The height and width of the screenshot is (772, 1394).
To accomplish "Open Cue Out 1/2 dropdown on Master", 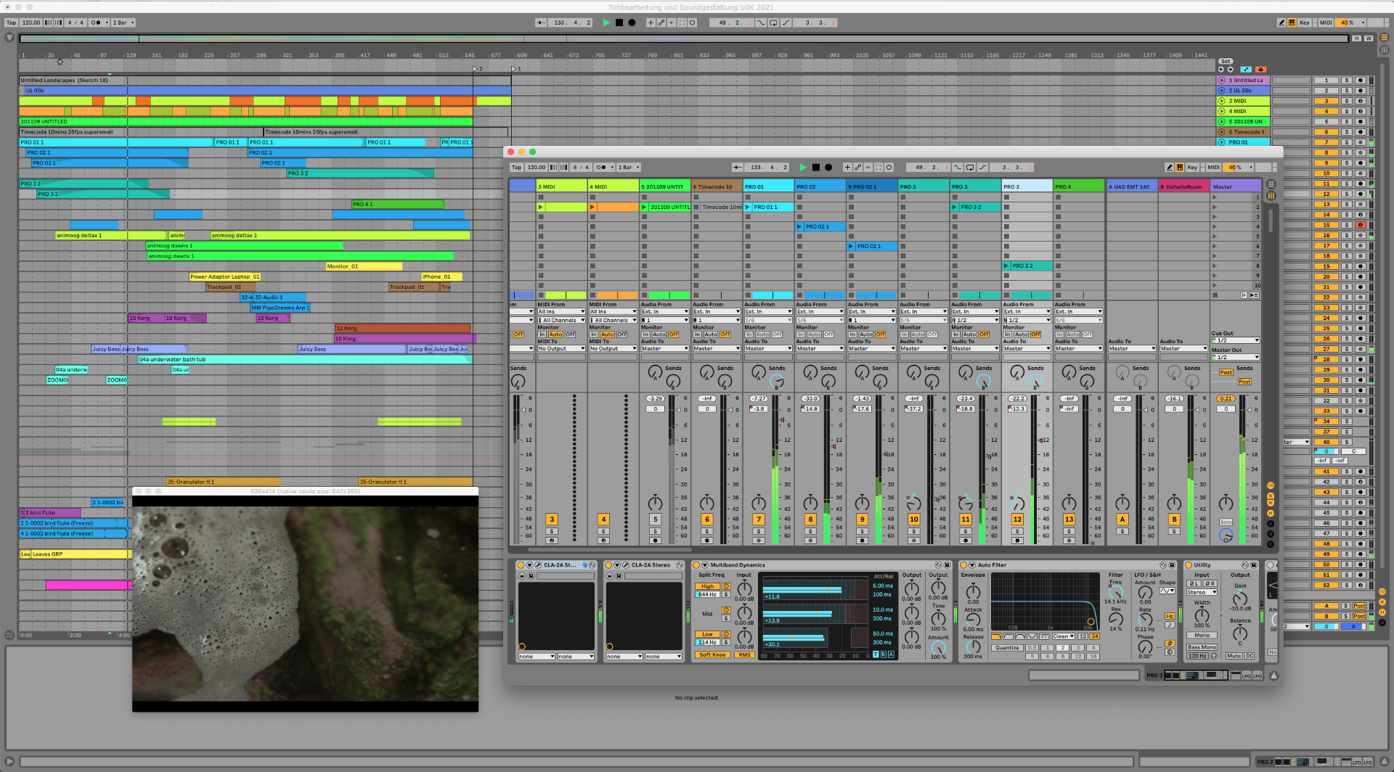I will [x=1235, y=340].
